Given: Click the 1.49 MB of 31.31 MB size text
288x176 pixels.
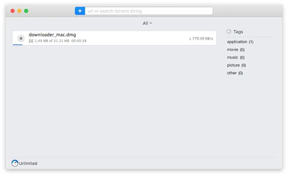Looking at the screenshot, I should click(52, 41).
